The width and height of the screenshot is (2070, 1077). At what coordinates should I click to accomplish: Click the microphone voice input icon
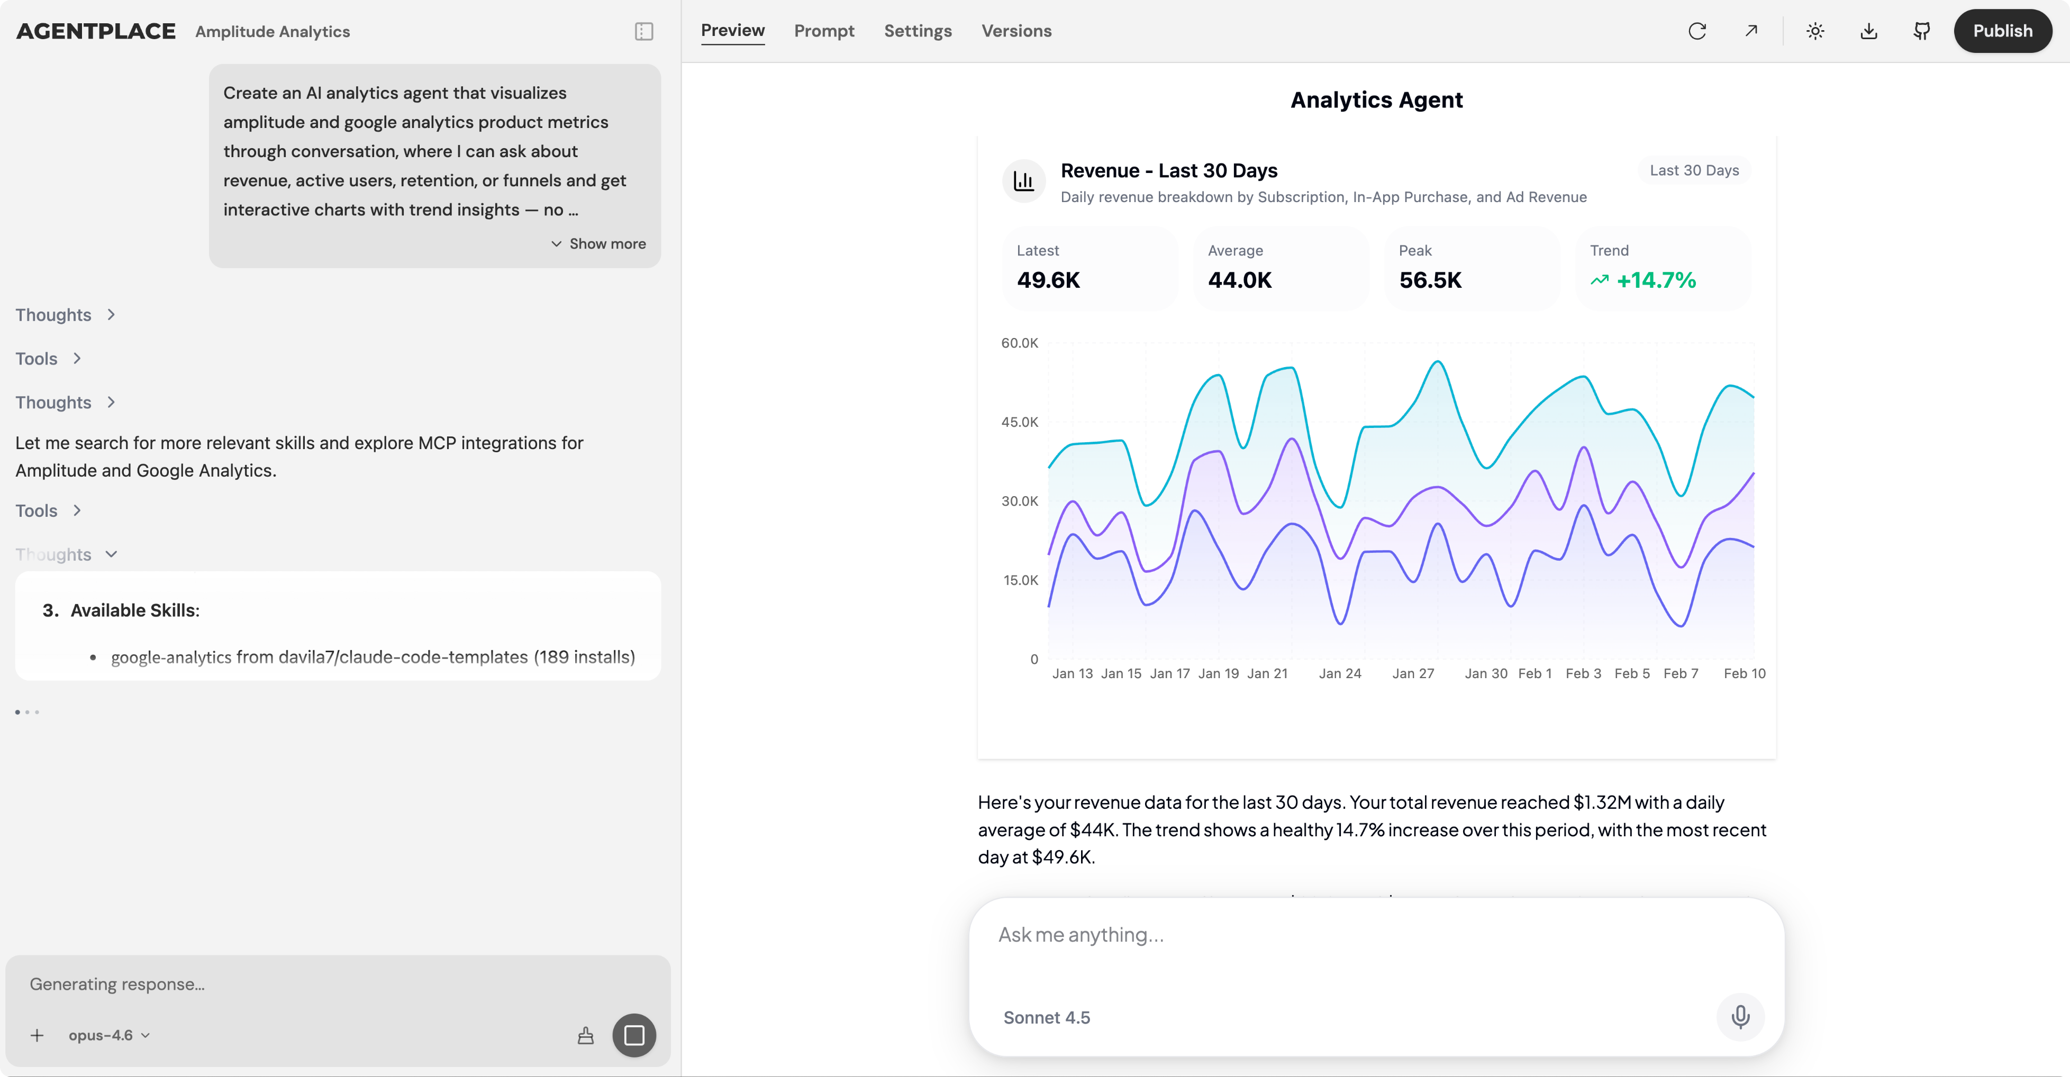(x=1740, y=1017)
